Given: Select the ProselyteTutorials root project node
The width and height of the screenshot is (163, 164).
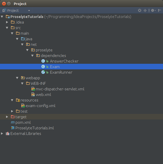Looking at the screenshot, I should (x=27, y=17).
